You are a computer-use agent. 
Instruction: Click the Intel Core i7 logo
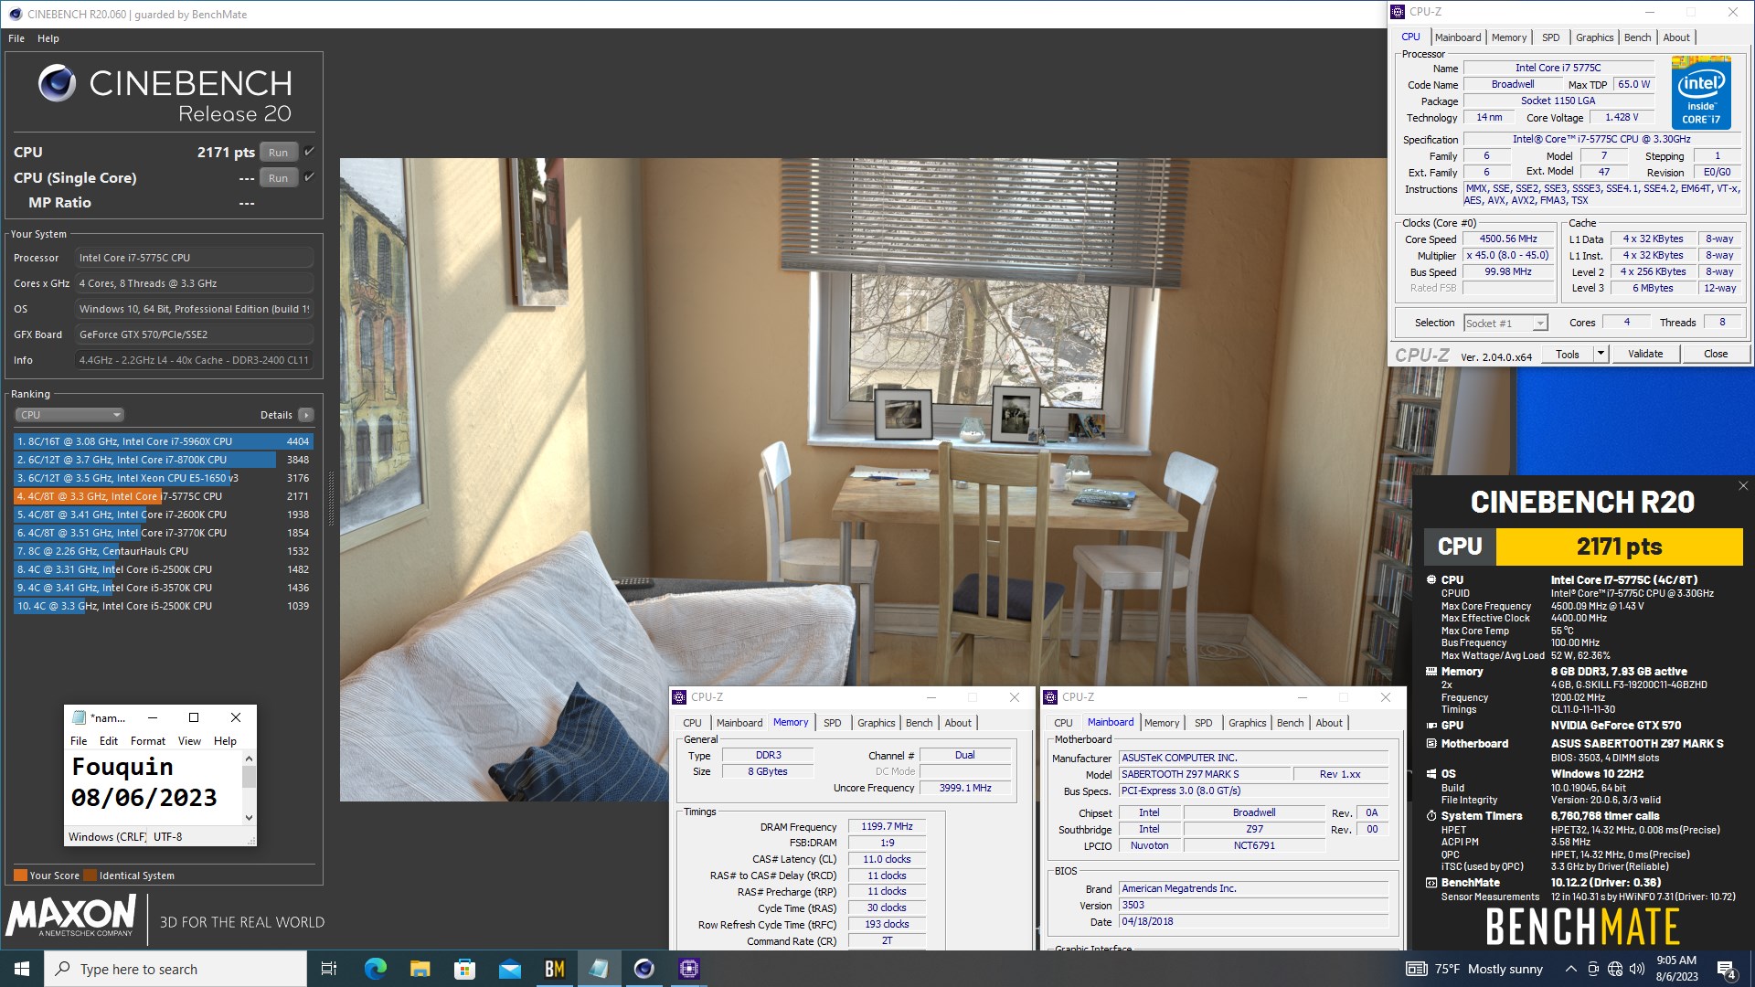coord(1701,92)
